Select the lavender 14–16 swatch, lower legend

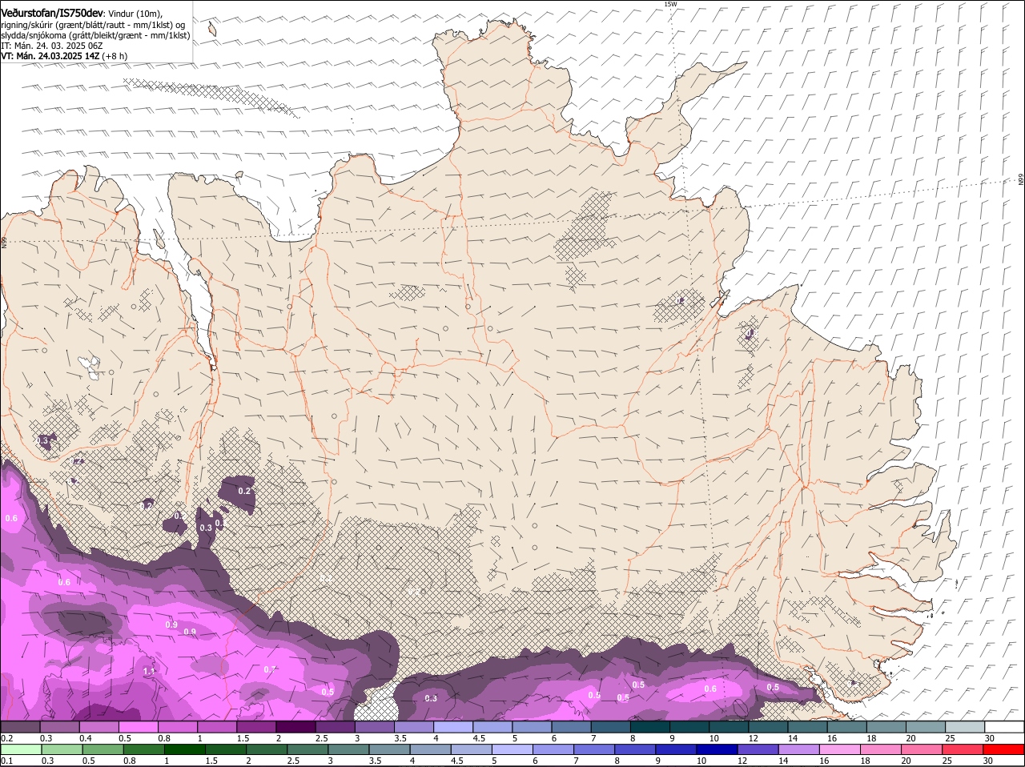tap(798, 749)
